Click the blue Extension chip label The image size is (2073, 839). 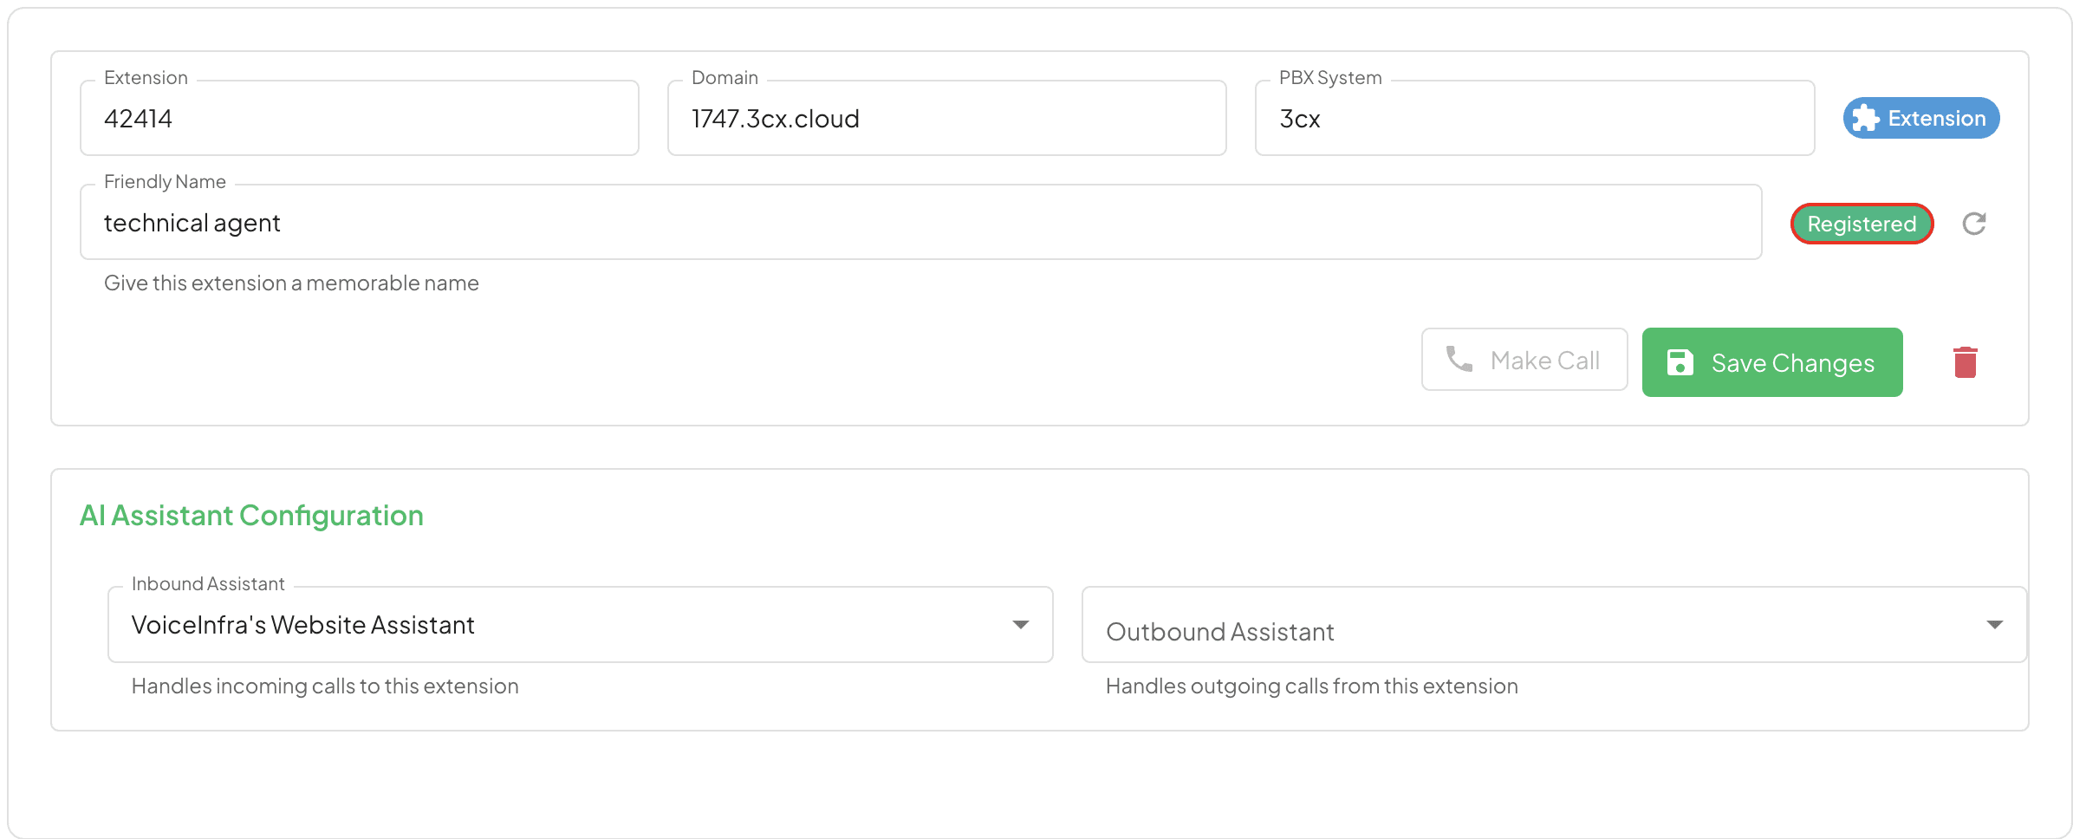click(x=1936, y=119)
